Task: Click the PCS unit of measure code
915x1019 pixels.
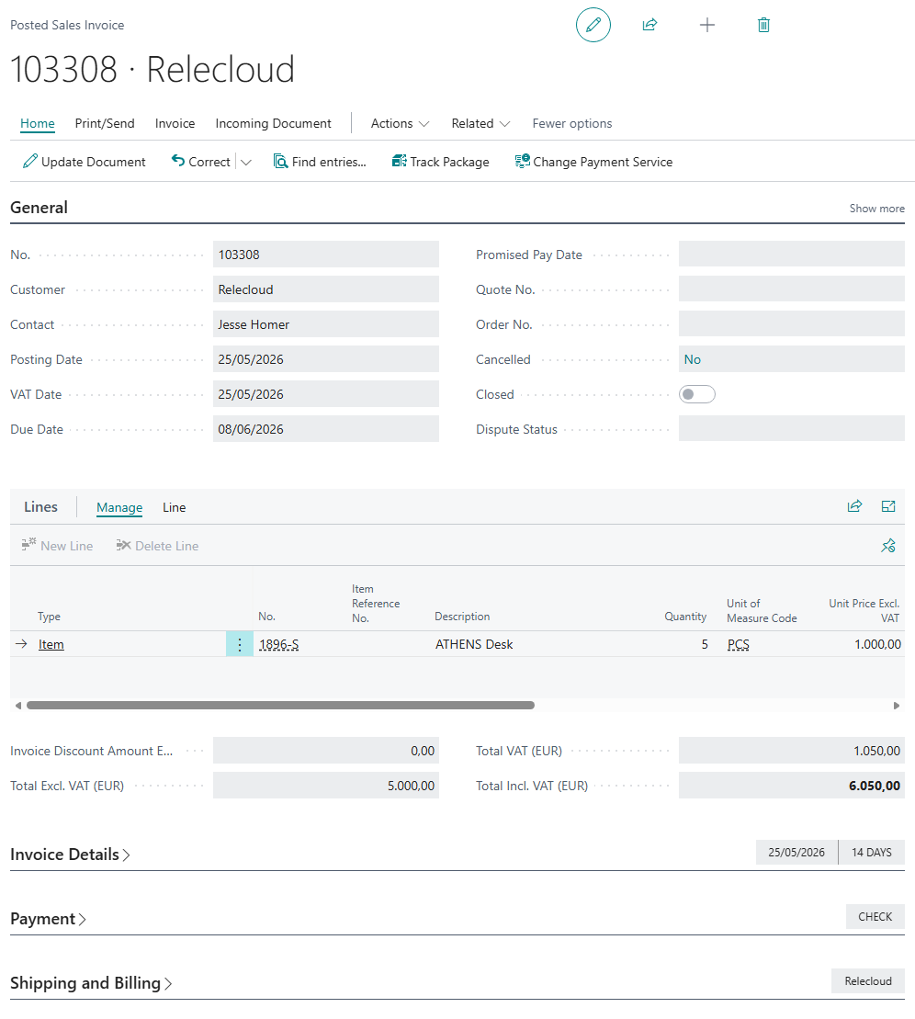Action: (739, 644)
